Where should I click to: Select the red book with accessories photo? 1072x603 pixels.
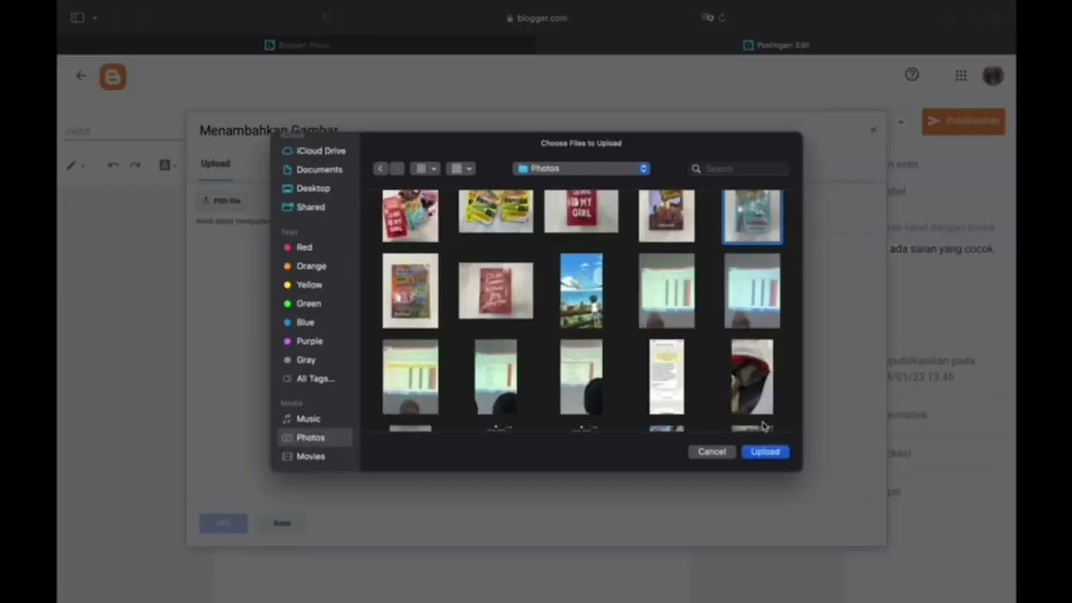[x=410, y=216]
